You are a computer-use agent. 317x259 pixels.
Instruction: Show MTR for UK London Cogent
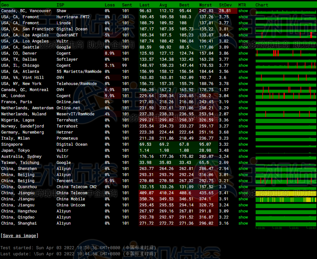point(243,96)
